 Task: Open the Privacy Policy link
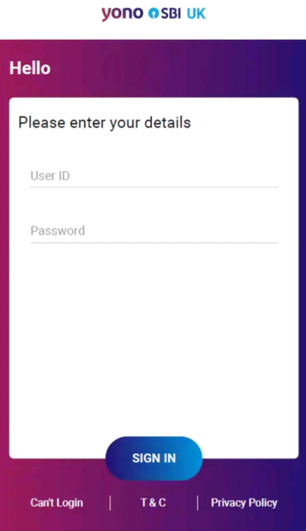(x=244, y=502)
